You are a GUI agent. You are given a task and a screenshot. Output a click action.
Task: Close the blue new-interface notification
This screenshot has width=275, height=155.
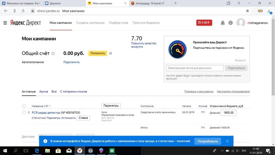(x=227, y=141)
